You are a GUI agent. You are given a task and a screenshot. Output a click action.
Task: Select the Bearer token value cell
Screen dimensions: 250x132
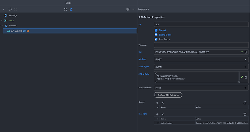[x=222, y=123]
